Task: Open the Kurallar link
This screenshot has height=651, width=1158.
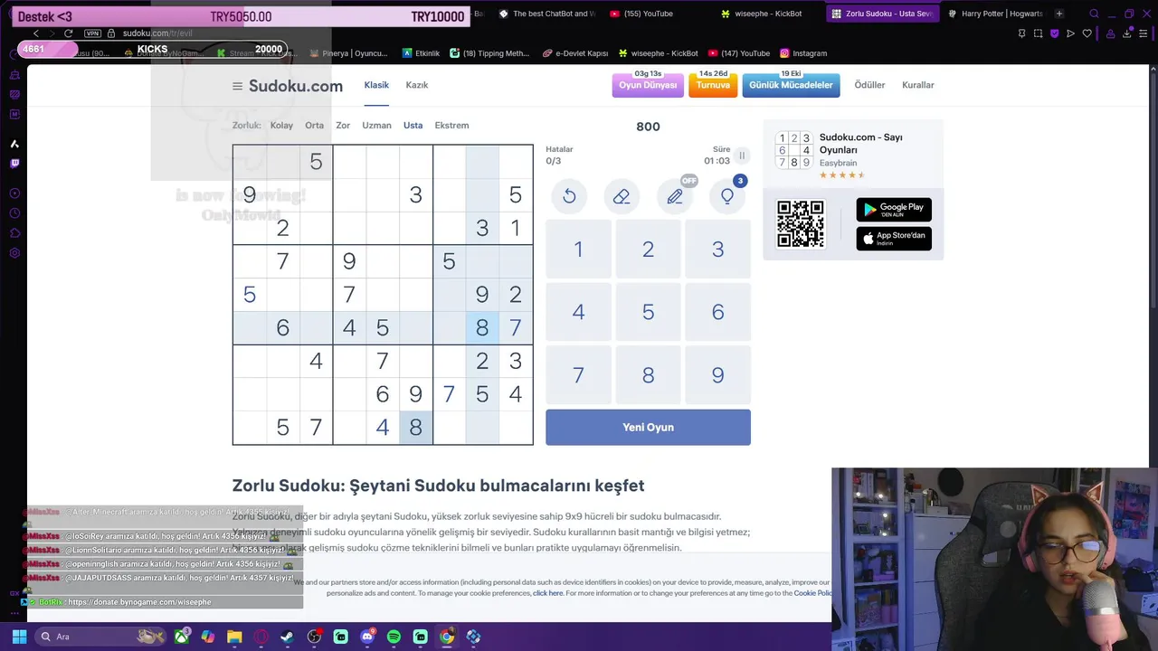Action: pyautogui.click(x=917, y=85)
